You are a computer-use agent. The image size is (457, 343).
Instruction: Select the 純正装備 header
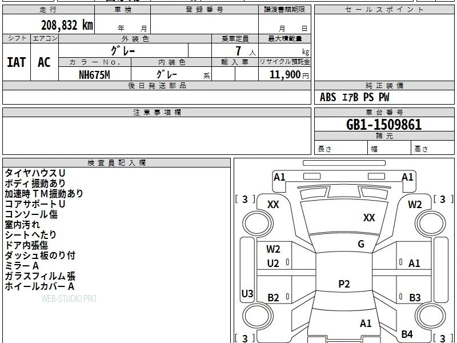(x=384, y=85)
